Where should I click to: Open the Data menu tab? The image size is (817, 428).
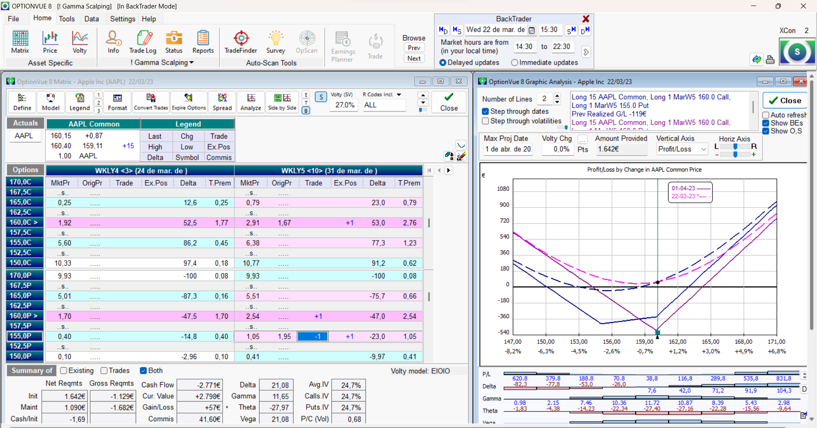click(x=91, y=19)
